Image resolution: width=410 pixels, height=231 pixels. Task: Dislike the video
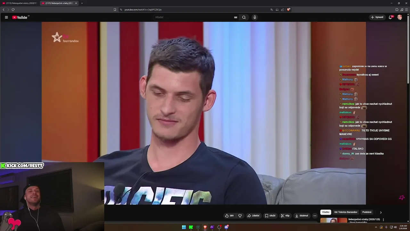pos(240,216)
